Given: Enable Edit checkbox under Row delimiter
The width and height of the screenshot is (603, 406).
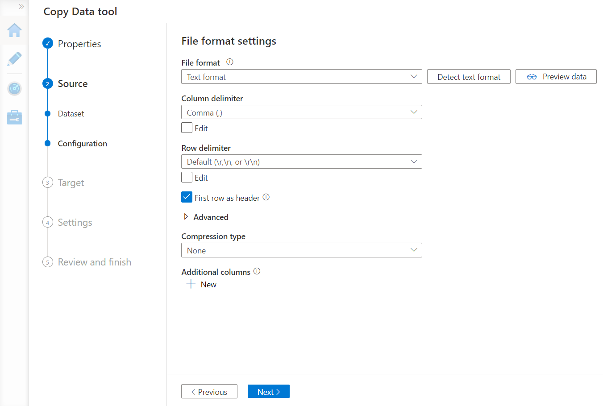Looking at the screenshot, I should pyautogui.click(x=187, y=178).
